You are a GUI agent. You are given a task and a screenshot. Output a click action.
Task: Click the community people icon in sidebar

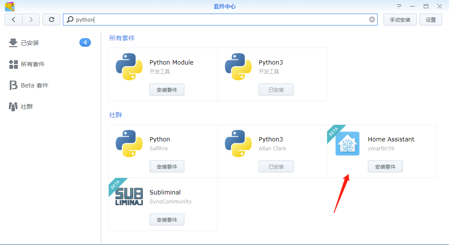(13, 107)
